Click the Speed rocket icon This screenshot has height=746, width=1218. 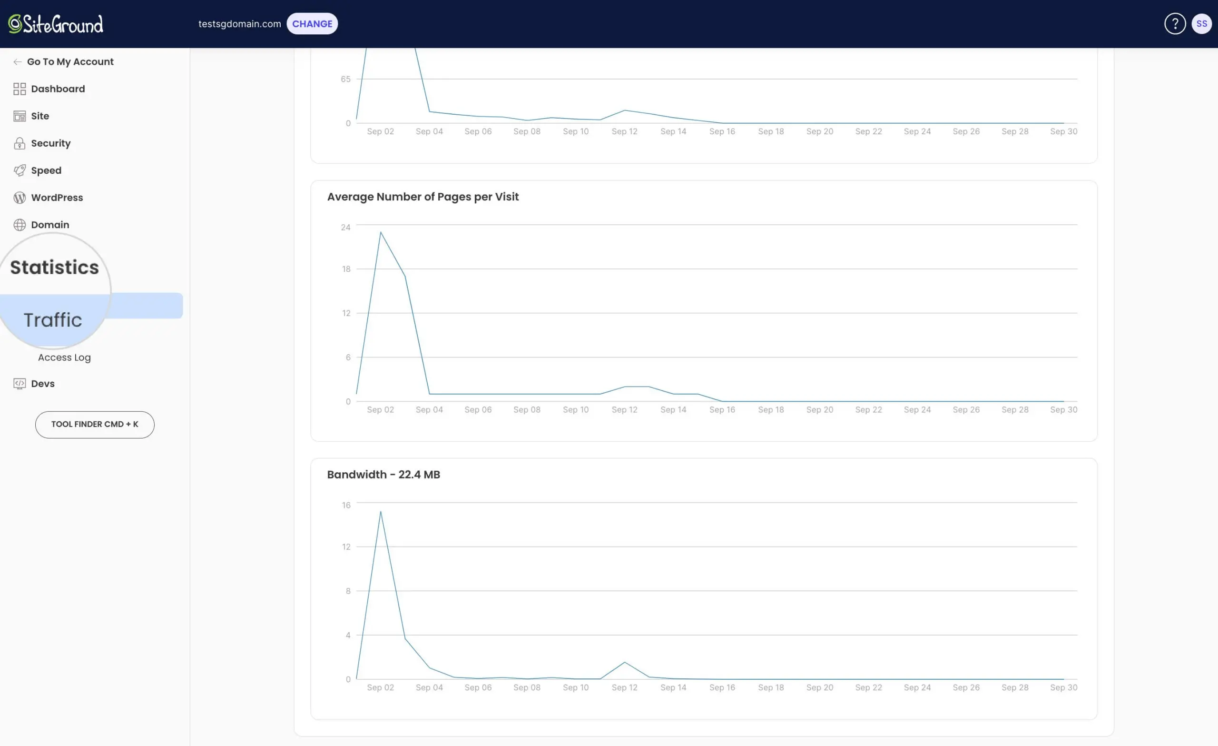pyautogui.click(x=20, y=170)
